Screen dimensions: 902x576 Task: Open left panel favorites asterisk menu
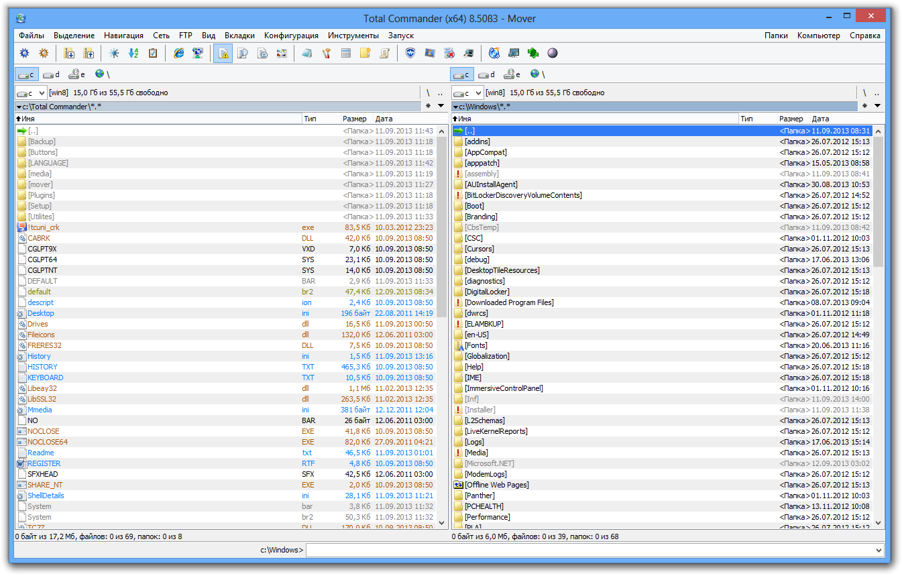[x=428, y=106]
